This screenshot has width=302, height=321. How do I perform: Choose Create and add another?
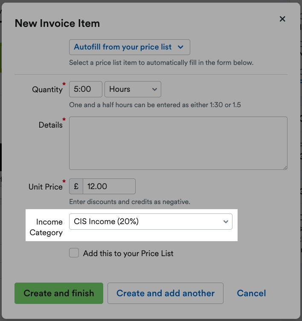click(166, 293)
